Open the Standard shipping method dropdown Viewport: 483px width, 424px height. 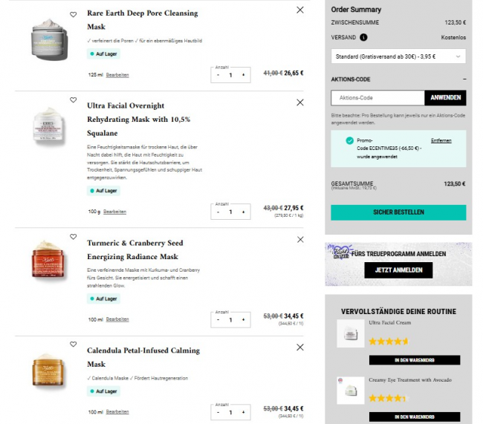click(x=398, y=56)
